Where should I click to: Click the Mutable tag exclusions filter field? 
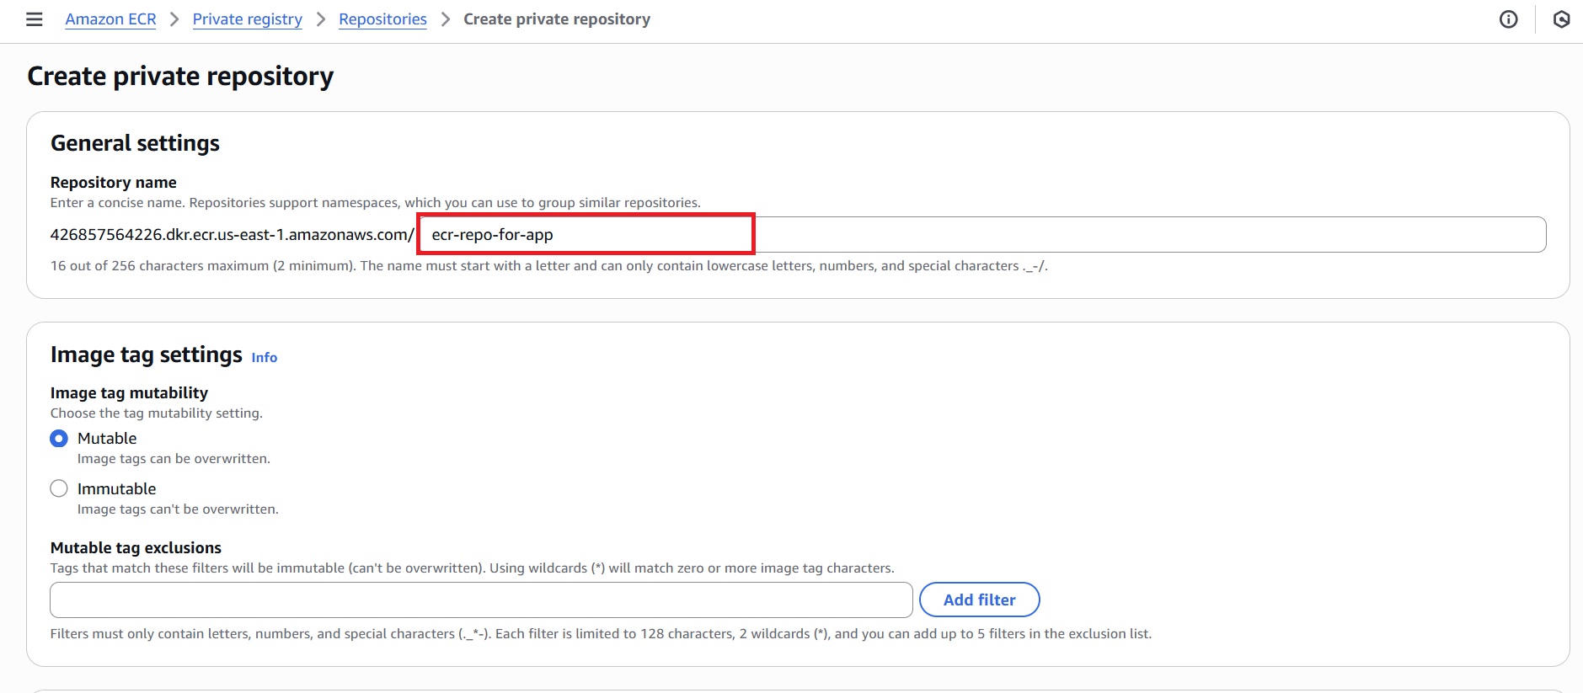point(481,600)
